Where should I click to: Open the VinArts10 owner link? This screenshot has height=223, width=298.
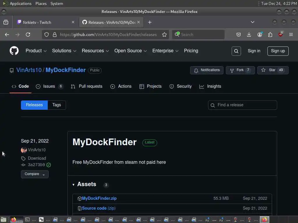pos(29,70)
